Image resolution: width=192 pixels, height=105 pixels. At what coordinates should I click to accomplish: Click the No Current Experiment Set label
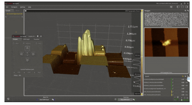(14, 14)
